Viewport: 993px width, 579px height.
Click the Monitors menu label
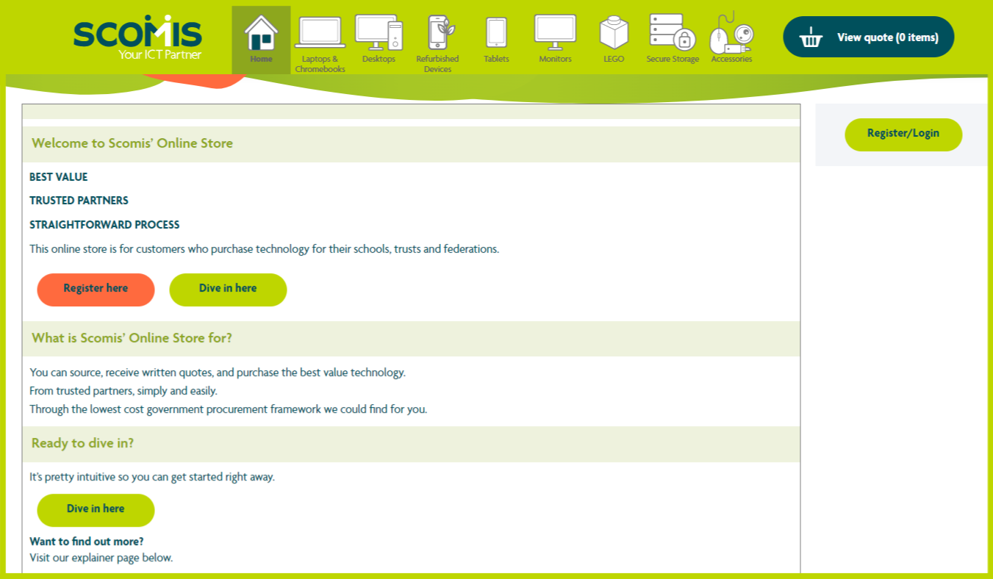[555, 60]
